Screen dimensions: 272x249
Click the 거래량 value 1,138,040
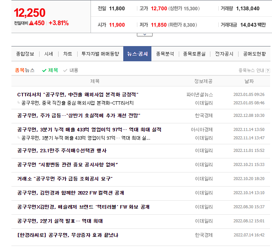click(x=248, y=8)
